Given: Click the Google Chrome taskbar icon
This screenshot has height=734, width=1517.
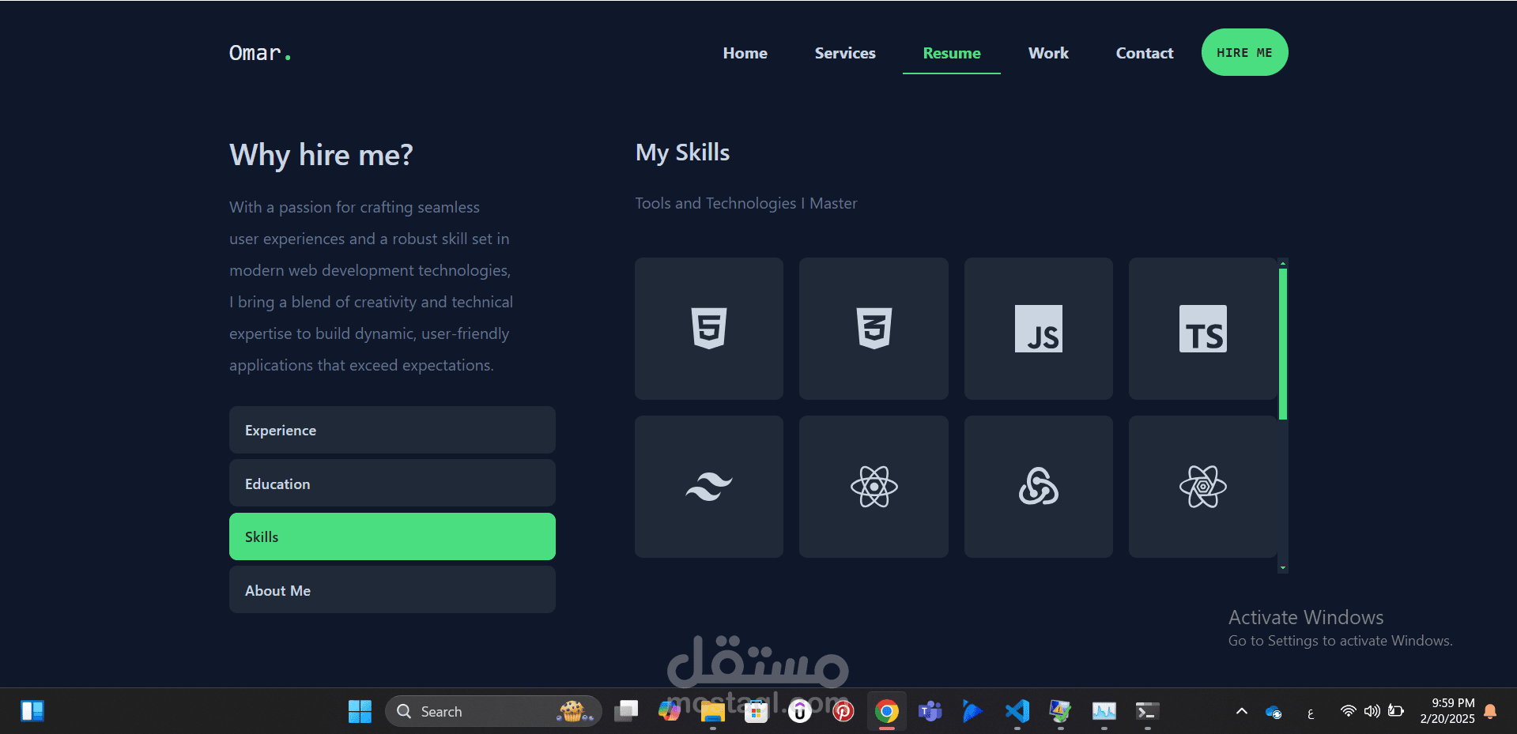Looking at the screenshot, I should 887,712.
